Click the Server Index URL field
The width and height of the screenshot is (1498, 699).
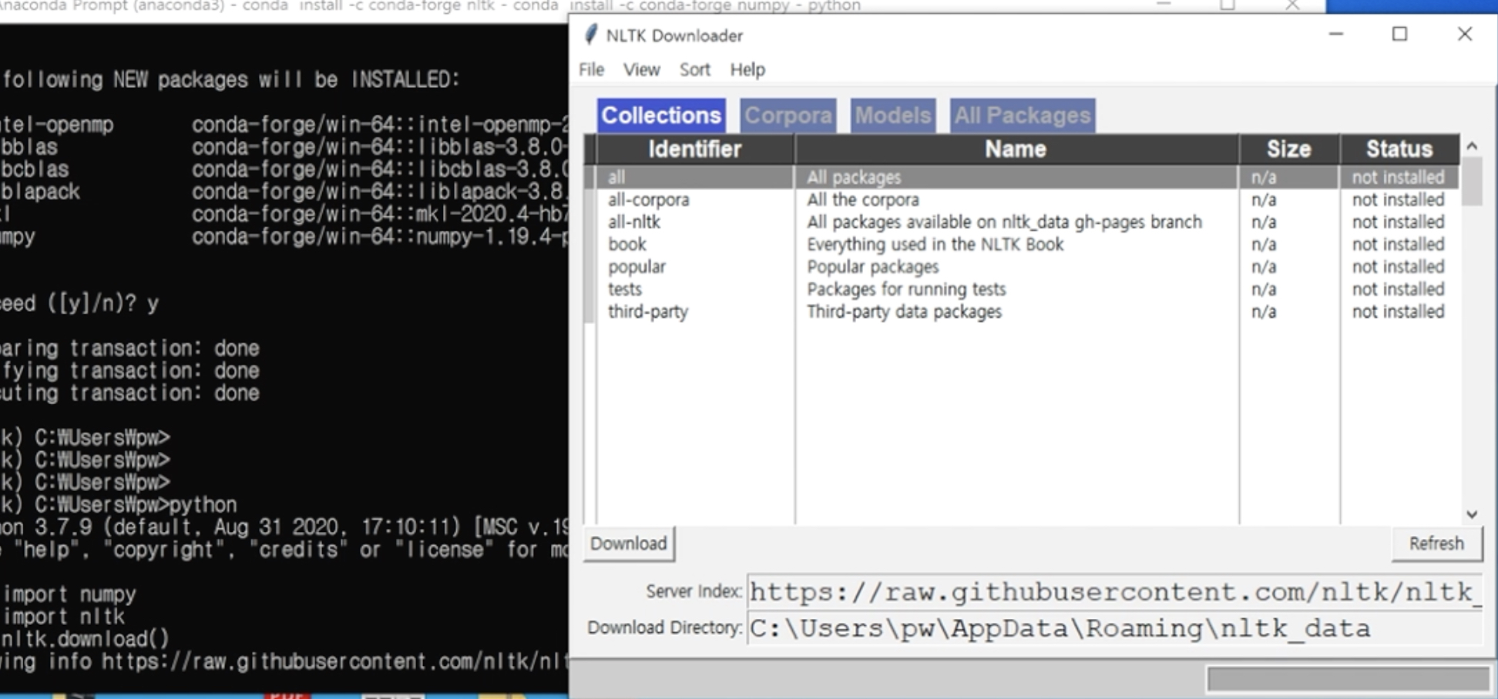click(1114, 592)
